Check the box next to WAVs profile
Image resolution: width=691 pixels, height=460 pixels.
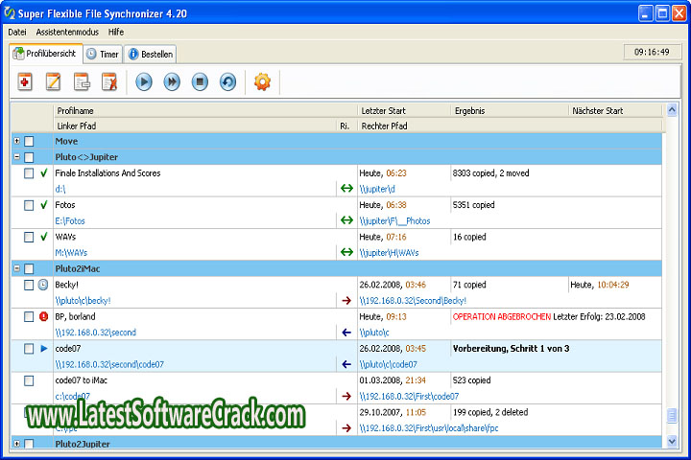point(29,237)
